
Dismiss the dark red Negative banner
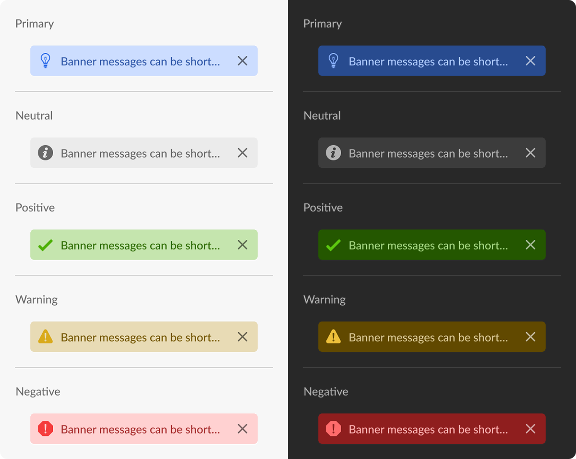click(x=530, y=429)
